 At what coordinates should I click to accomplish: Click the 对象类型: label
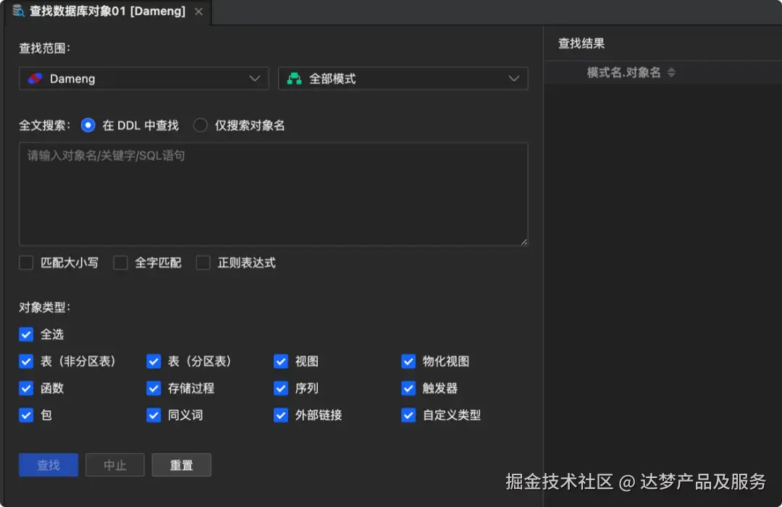click(x=45, y=307)
